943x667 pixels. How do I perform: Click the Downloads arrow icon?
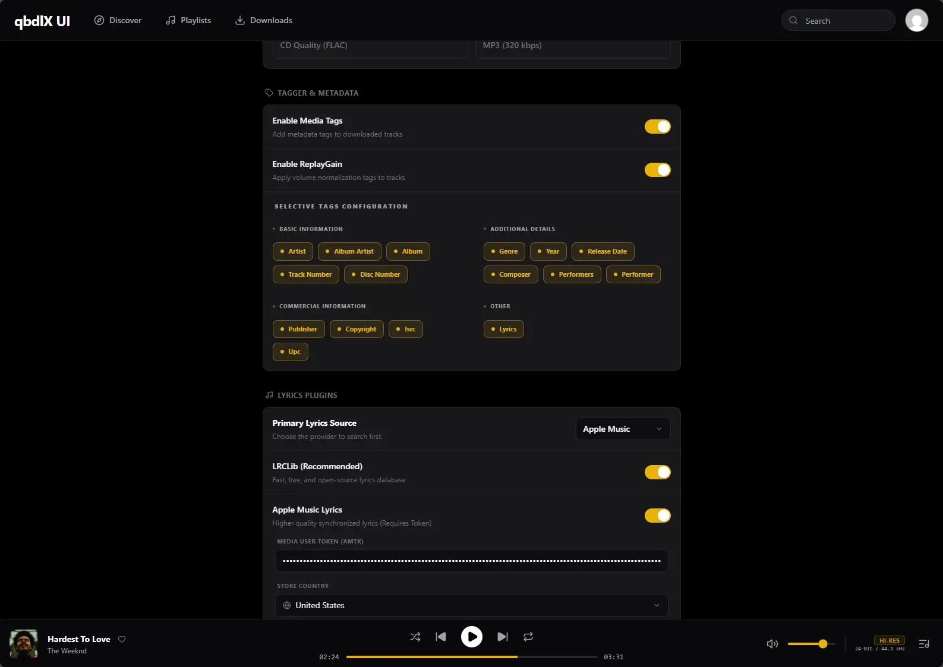click(240, 20)
